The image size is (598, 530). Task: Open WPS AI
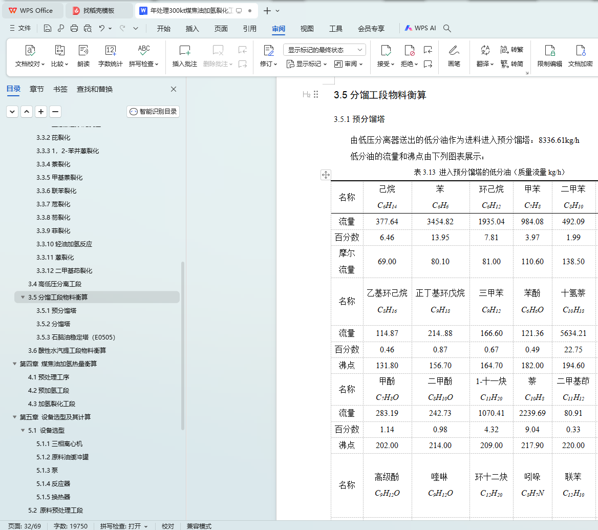420,28
